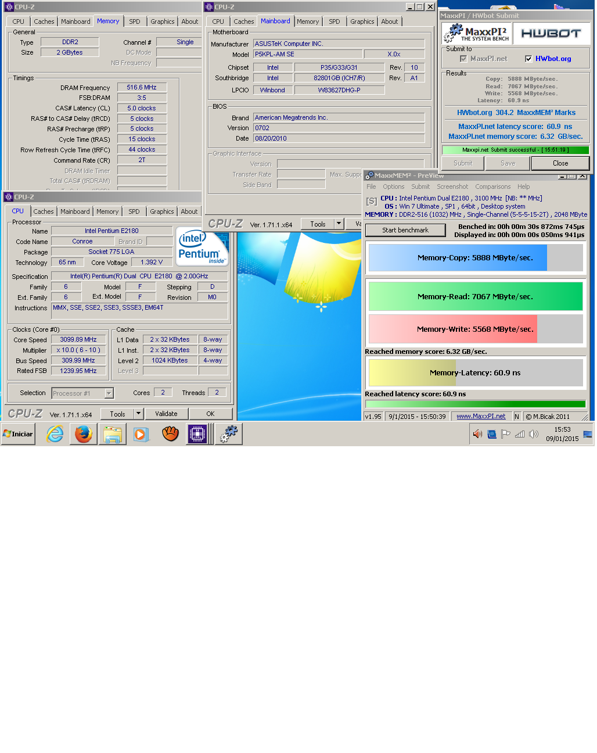Viewport: 597px width, 753px height.
Task: Click the Tools button in CPU-Z CPU window
Action: pyautogui.click(x=117, y=414)
